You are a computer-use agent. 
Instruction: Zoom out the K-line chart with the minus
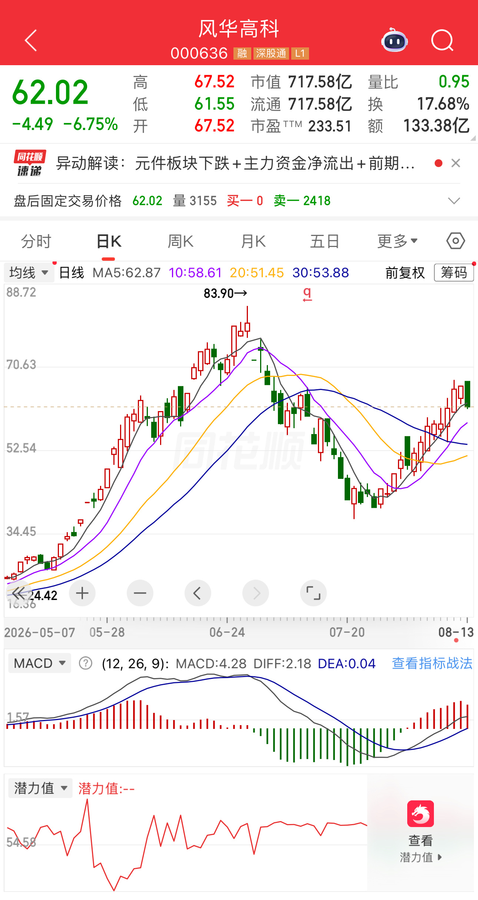pos(140,593)
